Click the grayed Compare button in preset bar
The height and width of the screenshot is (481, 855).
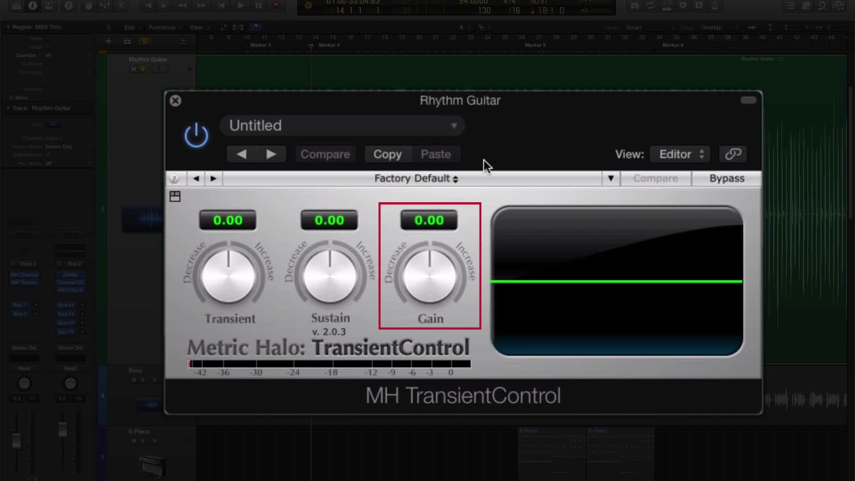tap(655, 179)
